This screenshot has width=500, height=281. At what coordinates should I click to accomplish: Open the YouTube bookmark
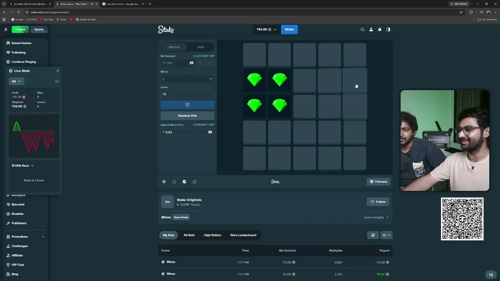[46, 19]
